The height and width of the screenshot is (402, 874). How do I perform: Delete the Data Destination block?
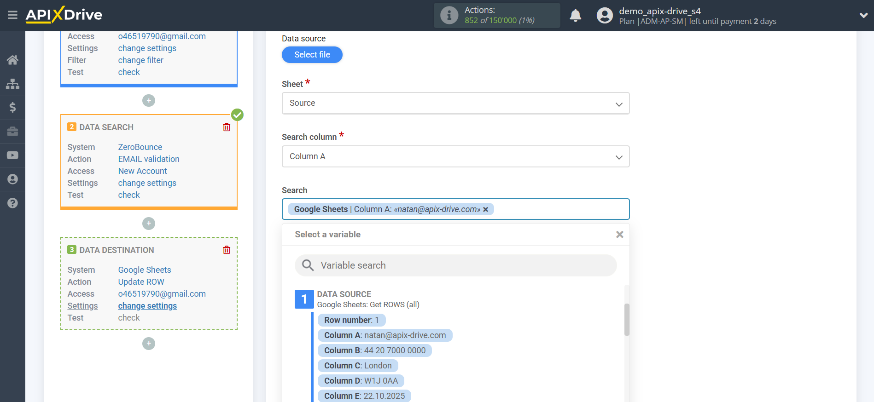227,250
